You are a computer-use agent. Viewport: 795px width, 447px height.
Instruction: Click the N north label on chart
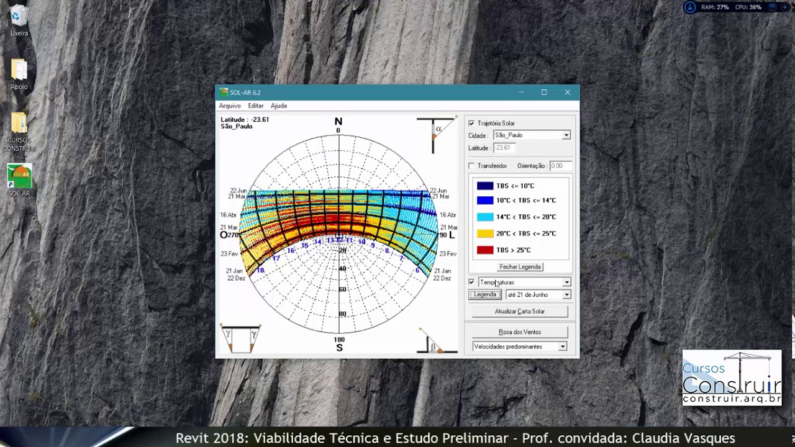pos(338,122)
